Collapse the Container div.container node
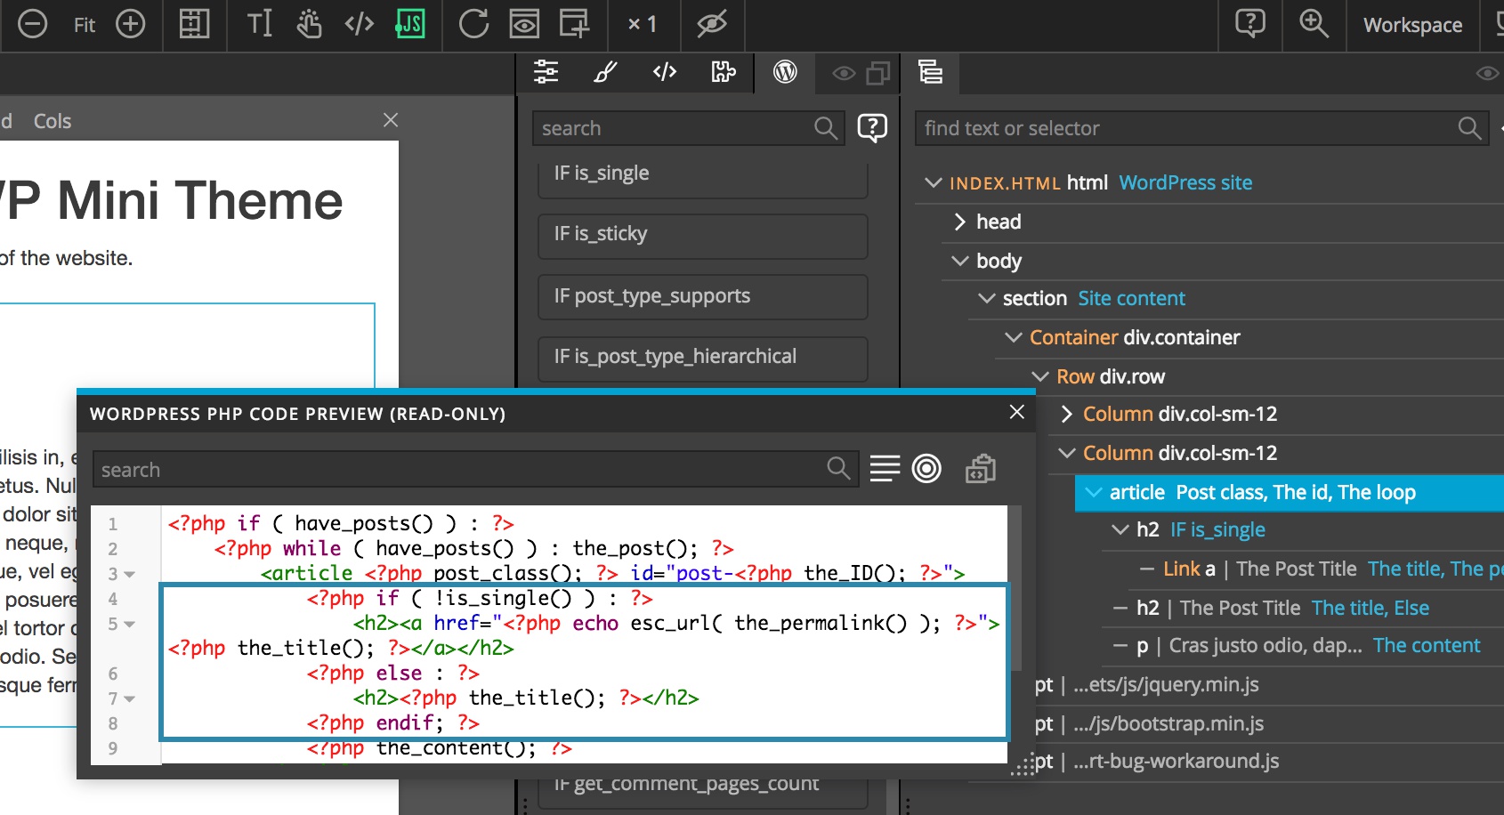 coord(1014,337)
